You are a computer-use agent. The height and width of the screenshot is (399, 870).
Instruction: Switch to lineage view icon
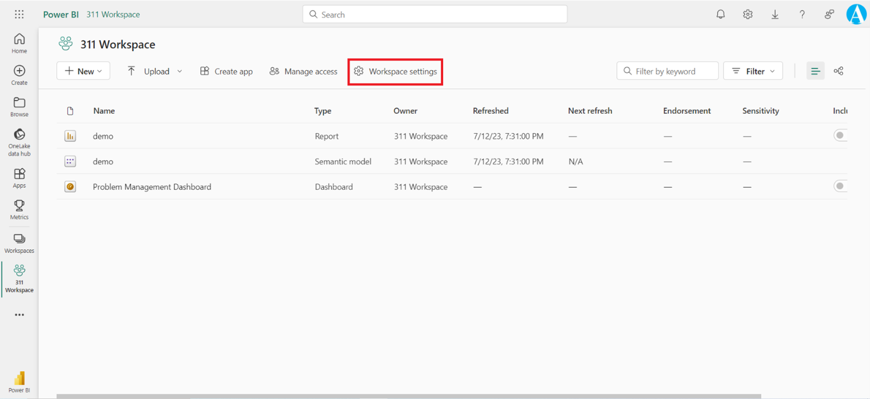(838, 71)
